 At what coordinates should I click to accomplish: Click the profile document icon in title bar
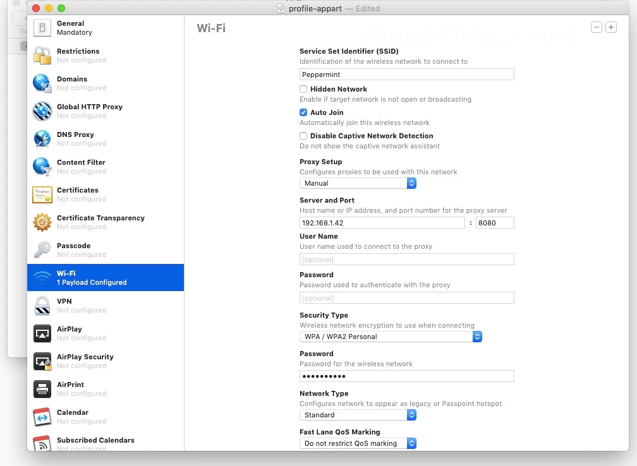(281, 9)
